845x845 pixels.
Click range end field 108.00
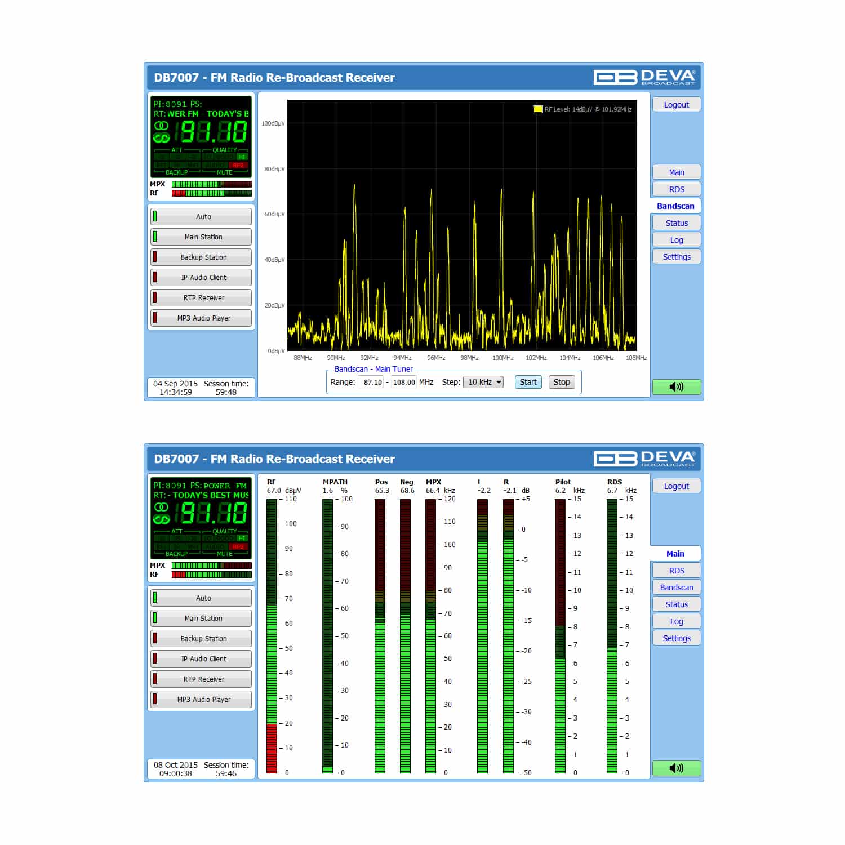pos(403,382)
